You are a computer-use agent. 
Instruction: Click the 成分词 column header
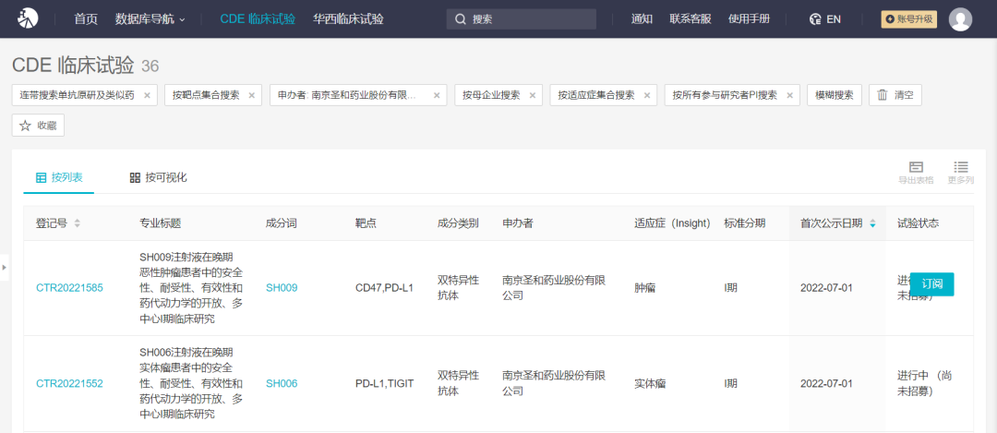282,223
